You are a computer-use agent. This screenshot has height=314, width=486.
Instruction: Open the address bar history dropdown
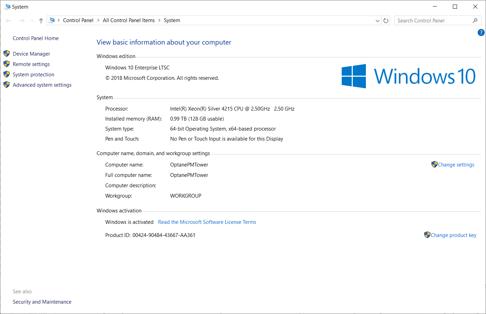pos(377,21)
